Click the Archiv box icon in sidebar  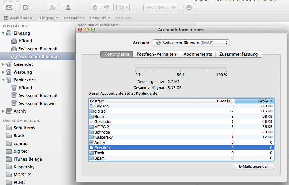(x=9, y=111)
